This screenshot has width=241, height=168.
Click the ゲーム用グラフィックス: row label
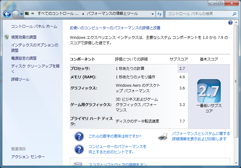point(91,105)
